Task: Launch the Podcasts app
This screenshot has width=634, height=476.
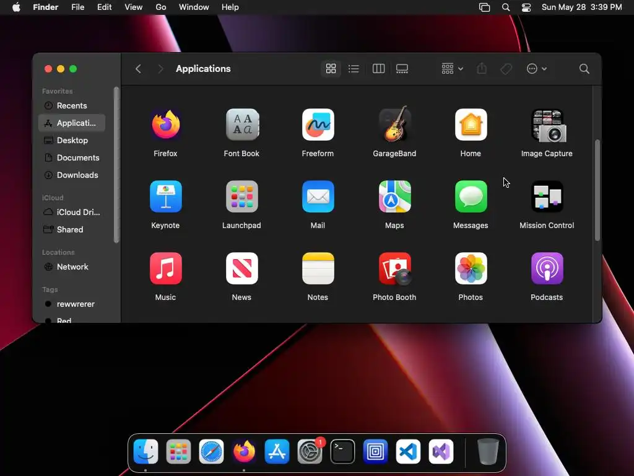Action: pos(547,268)
